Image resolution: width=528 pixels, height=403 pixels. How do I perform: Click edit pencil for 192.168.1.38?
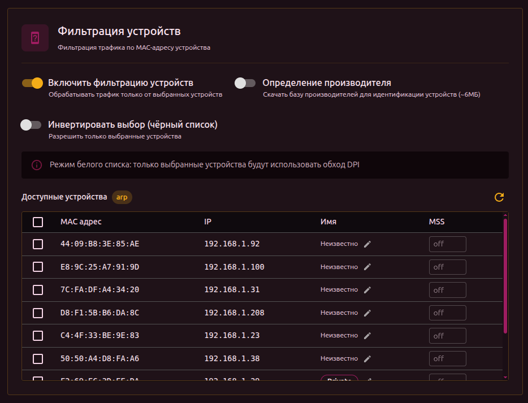click(x=367, y=358)
